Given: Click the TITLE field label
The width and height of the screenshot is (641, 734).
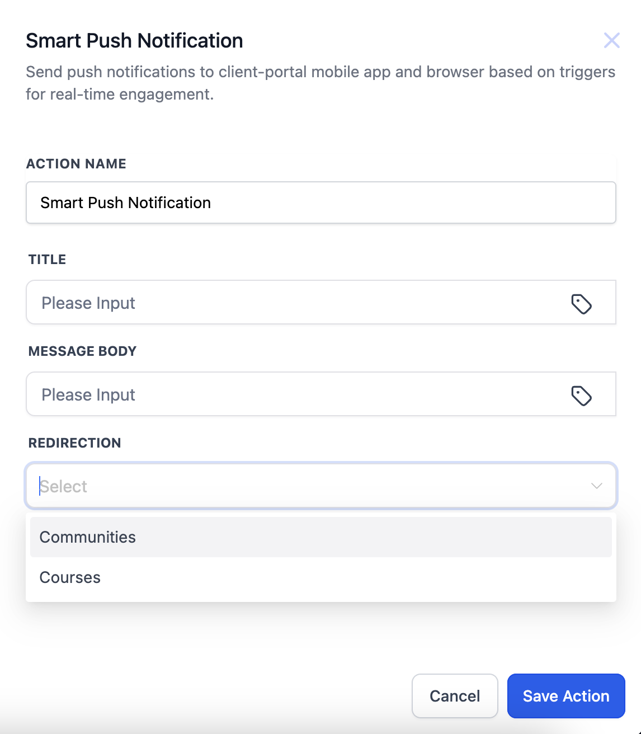Looking at the screenshot, I should tap(48, 260).
